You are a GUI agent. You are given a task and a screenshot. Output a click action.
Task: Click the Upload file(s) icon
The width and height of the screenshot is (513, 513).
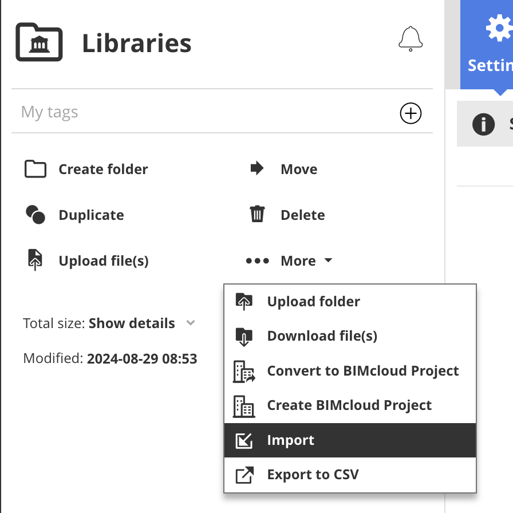(35, 260)
